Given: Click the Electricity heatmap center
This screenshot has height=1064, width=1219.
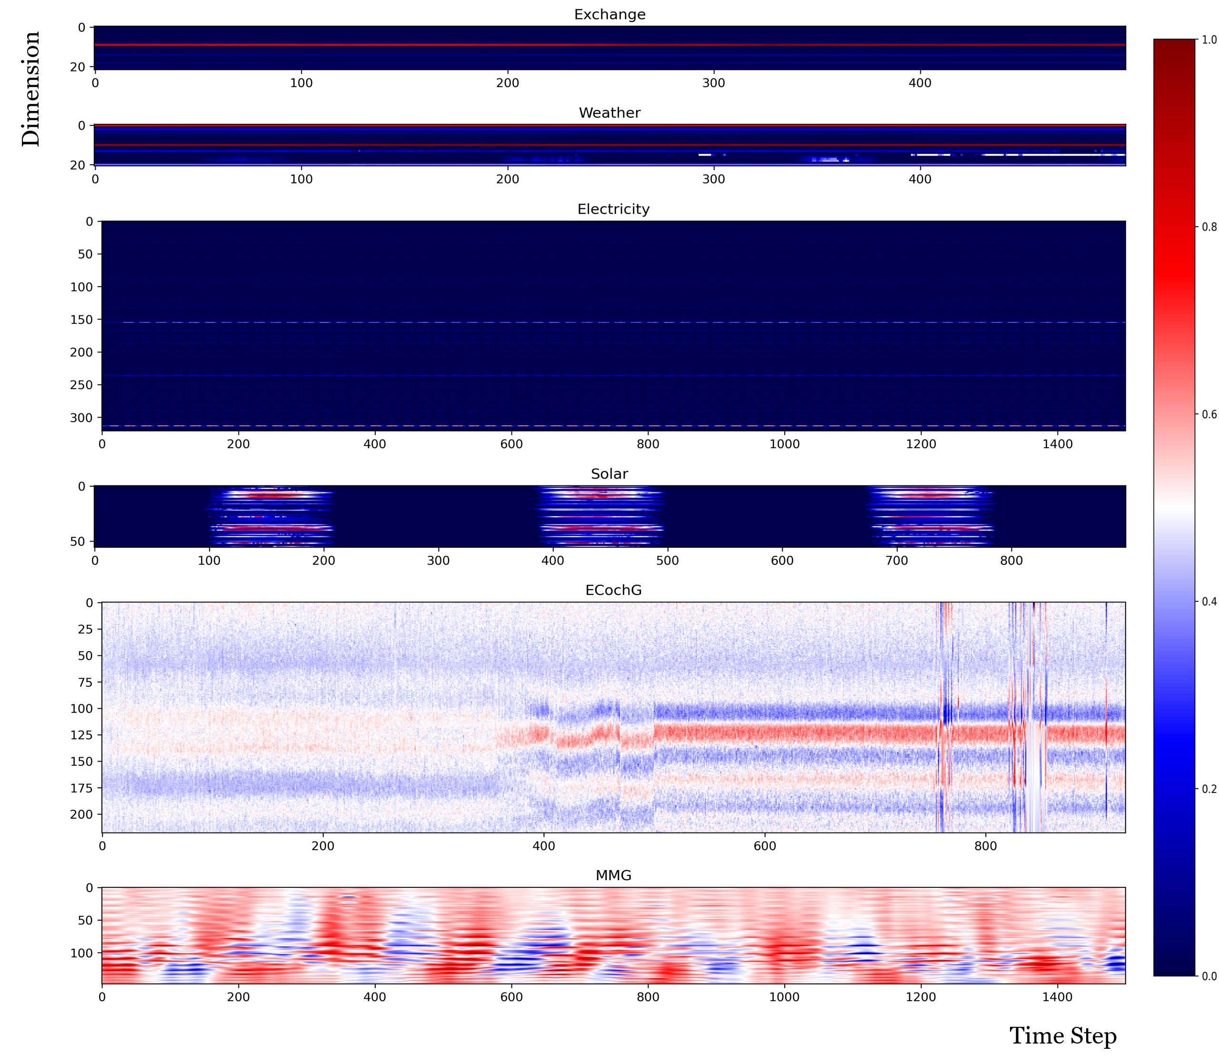Looking at the screenshot, I should (x=613, y=325).
